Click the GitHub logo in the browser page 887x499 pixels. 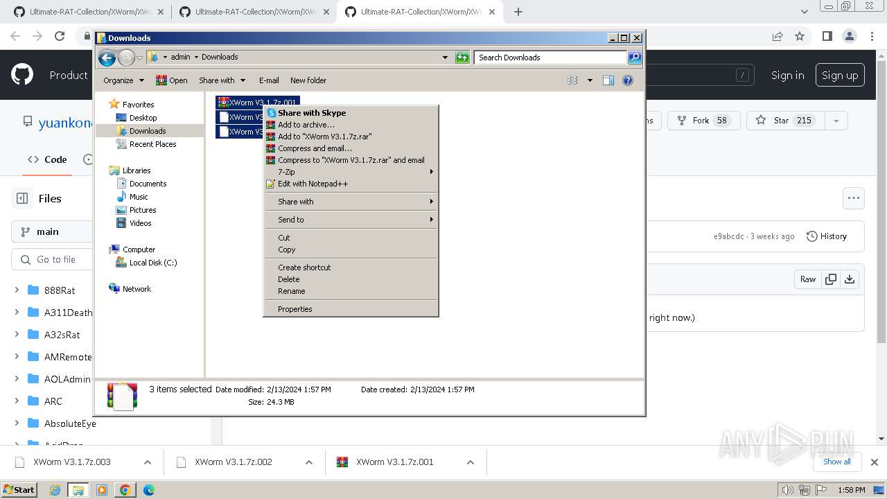coord(22,75)
